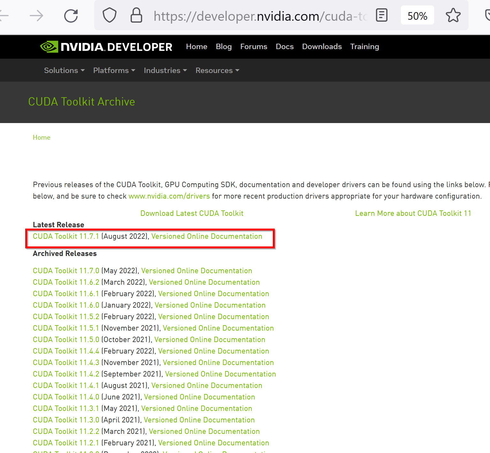Expand the Industries dropdown menu
This screenshot has height=453, width=490.
click(x=165, y=70)
